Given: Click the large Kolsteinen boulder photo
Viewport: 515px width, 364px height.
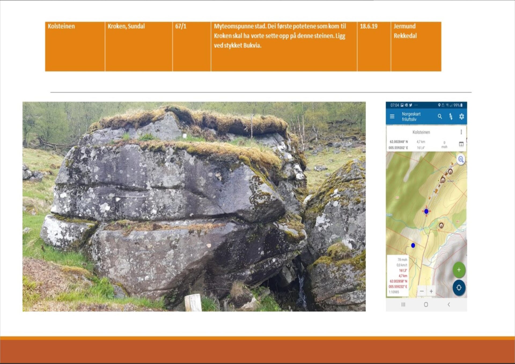Looking at the screenshot, I should click(194, 206).
